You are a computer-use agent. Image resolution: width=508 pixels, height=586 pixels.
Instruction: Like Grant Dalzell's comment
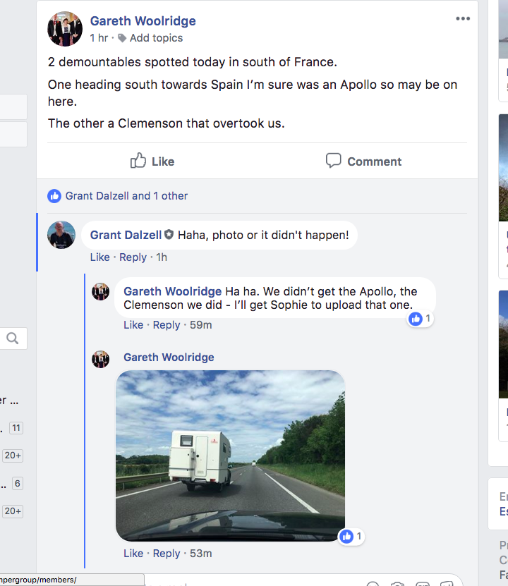click(99, 257)
